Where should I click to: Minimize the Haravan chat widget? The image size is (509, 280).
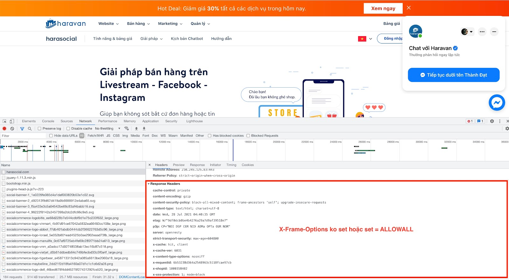[494, 32]
